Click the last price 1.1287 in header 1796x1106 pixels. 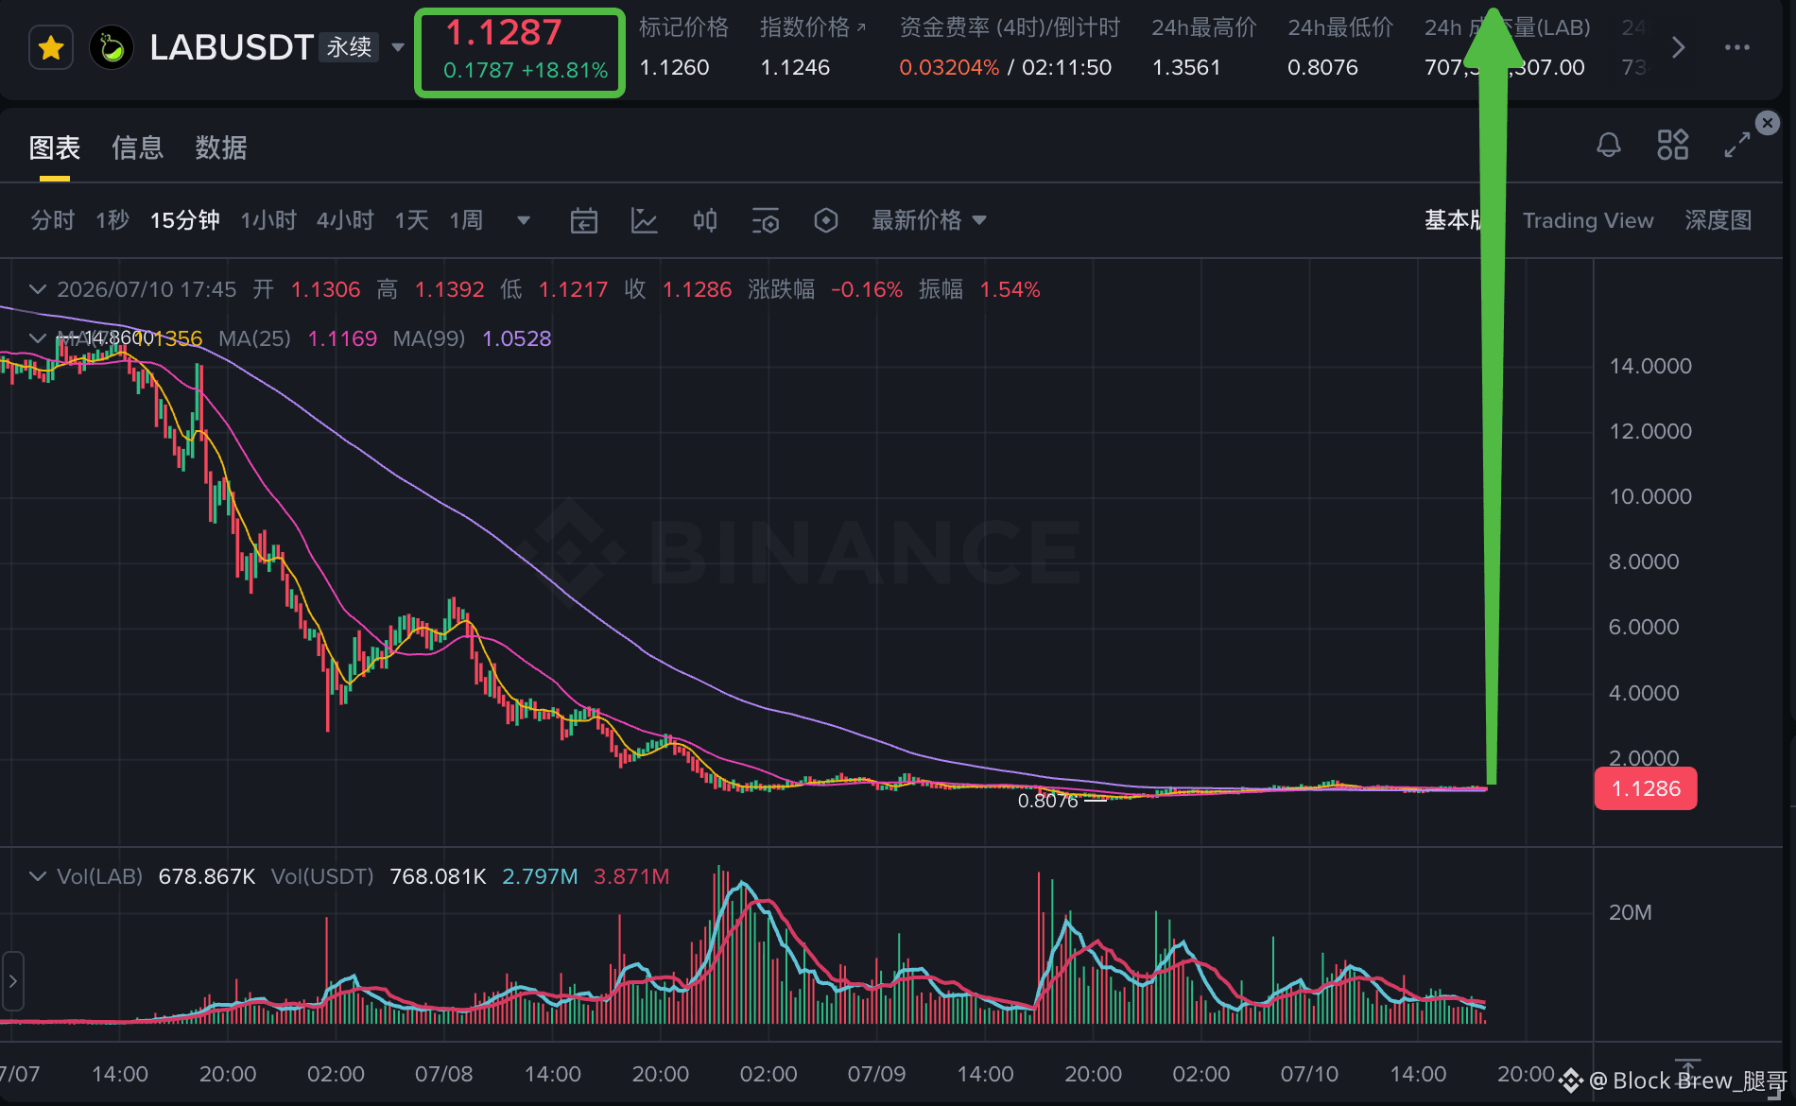pyautogui.click(x=504, y=33)
